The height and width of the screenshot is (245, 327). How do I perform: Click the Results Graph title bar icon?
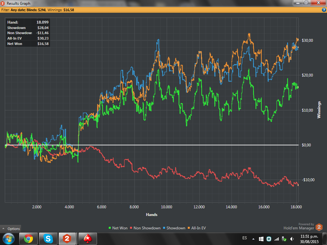pyautogui.click(x=3, y=3)
